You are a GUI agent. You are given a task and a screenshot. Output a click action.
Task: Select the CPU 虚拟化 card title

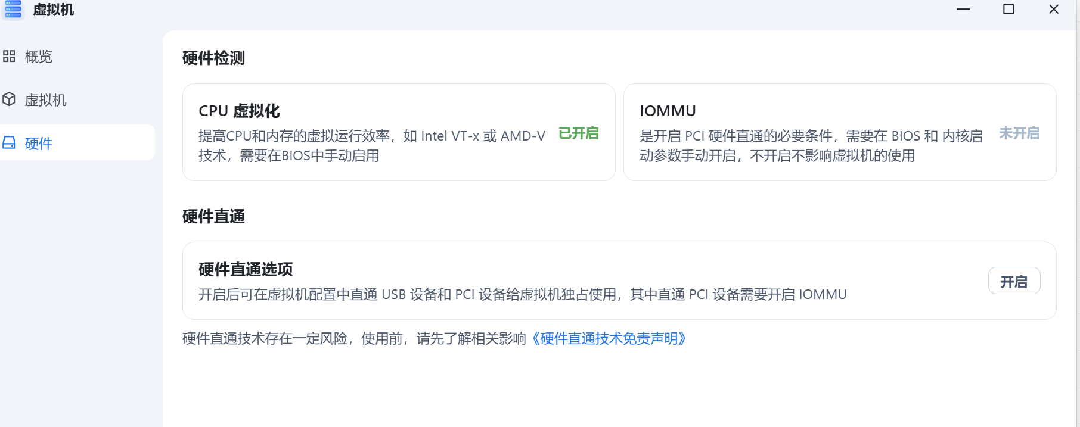coord(239,111)
